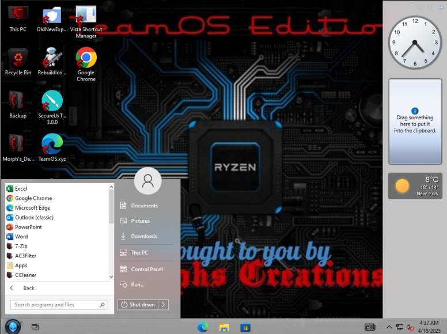447x334 pixels.
Task: Open Word from the Start menu
Action: pyautogui.click(x=57, y=237)
